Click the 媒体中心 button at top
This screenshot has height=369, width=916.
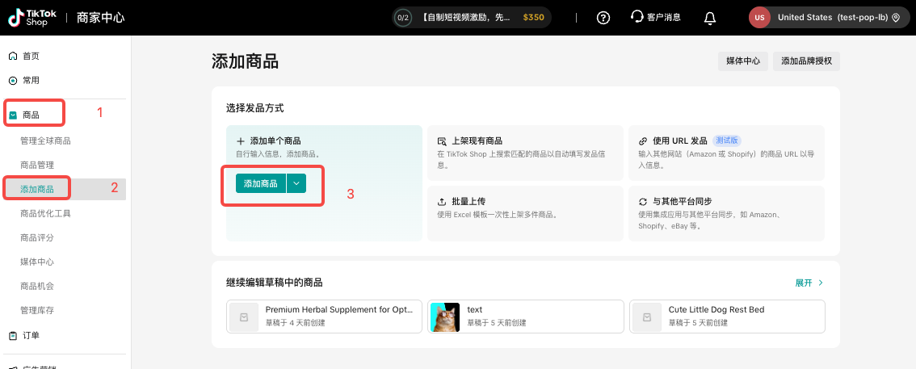pyautogui.click(x=742, y=61)
